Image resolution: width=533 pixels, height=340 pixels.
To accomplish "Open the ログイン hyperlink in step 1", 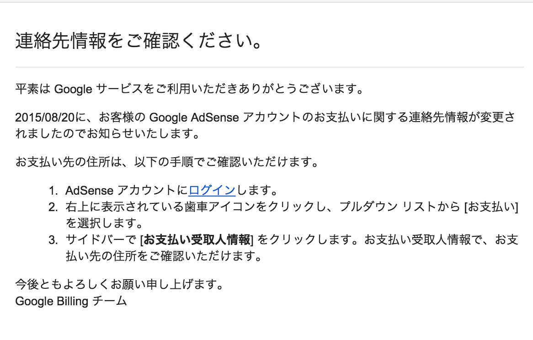I will (x=212, y=190).
